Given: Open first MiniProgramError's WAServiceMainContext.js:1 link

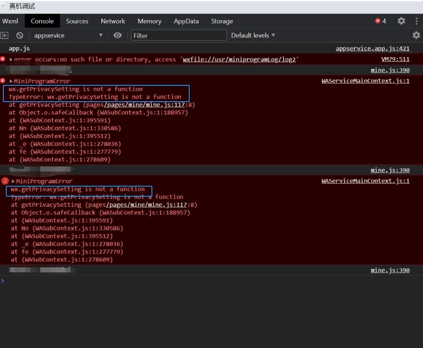Looking at the screenshot, I should click(x=365, y=81).
